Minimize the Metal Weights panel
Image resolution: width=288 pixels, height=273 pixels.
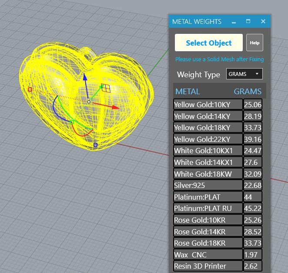234,22
